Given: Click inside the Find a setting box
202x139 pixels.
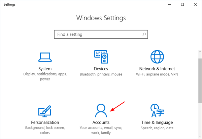Looking at the screenshot, I should (x=101, y=34).
